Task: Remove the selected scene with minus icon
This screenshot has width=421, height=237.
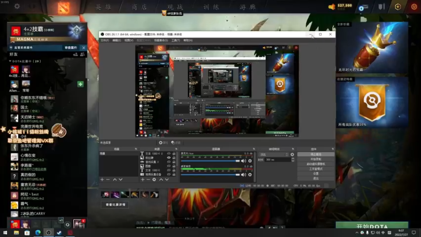Action: pos(108,180)
